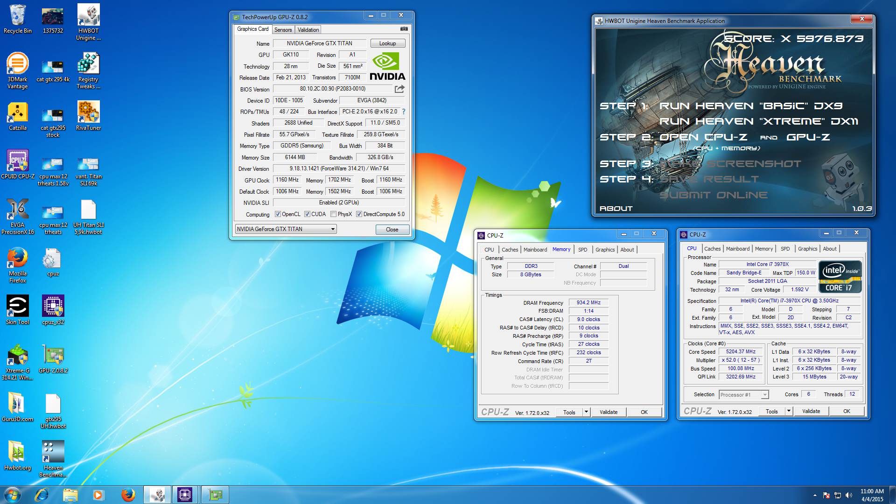Expand Tools dropdown arrow in CPU tab CPU-Z

tap(789, 411)
